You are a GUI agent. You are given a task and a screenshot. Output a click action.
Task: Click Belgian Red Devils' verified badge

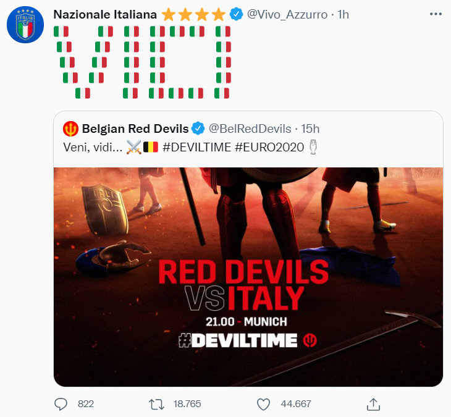tap(198, 128)
